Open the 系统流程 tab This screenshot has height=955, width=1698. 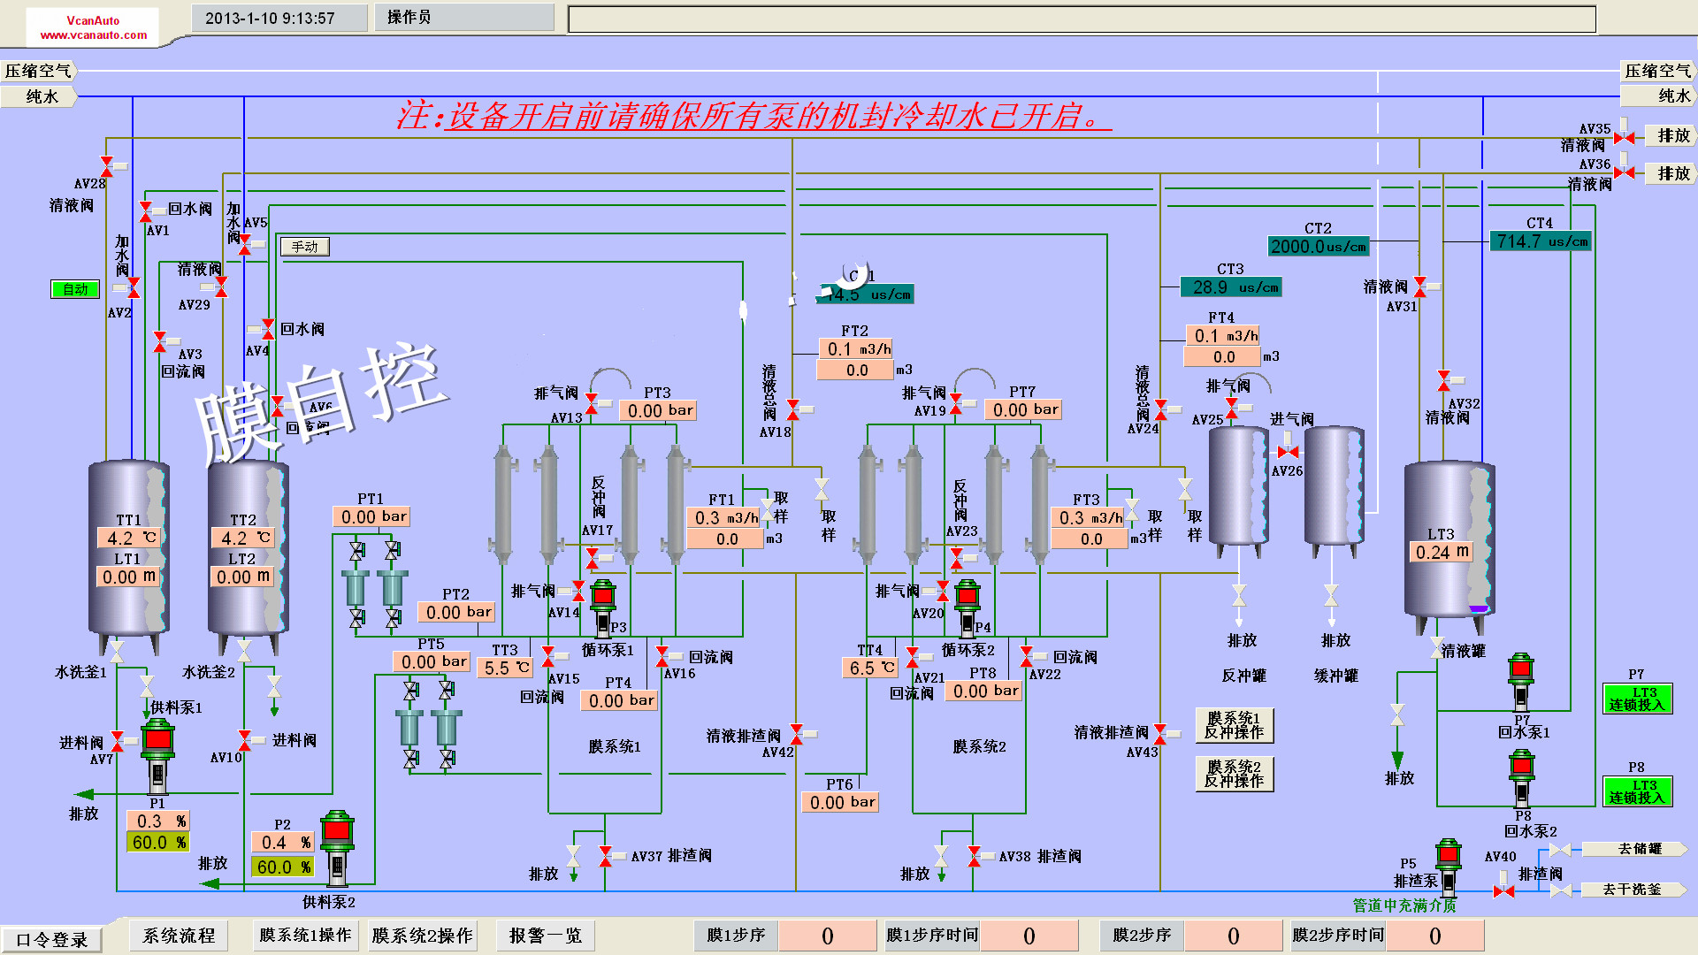click(179, 936)
